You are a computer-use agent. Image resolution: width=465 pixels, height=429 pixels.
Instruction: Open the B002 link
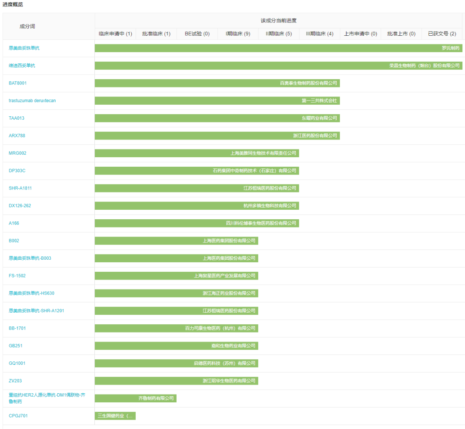(x=14, y=241)
